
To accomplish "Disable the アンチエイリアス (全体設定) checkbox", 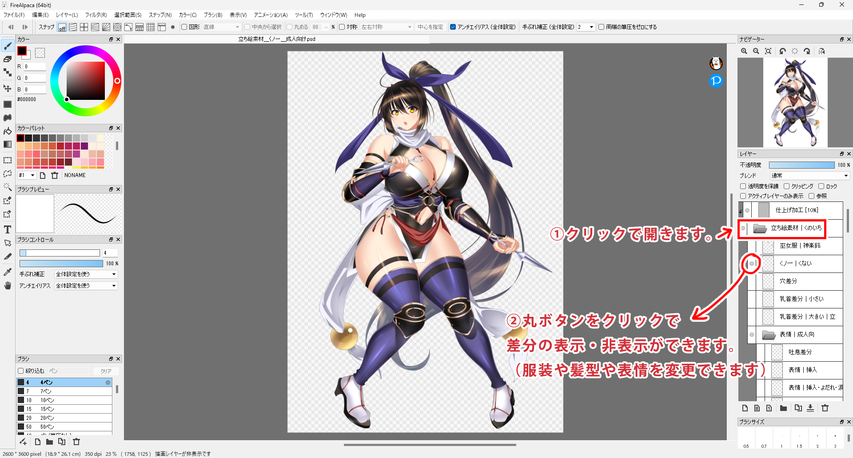I will point(453,27).
